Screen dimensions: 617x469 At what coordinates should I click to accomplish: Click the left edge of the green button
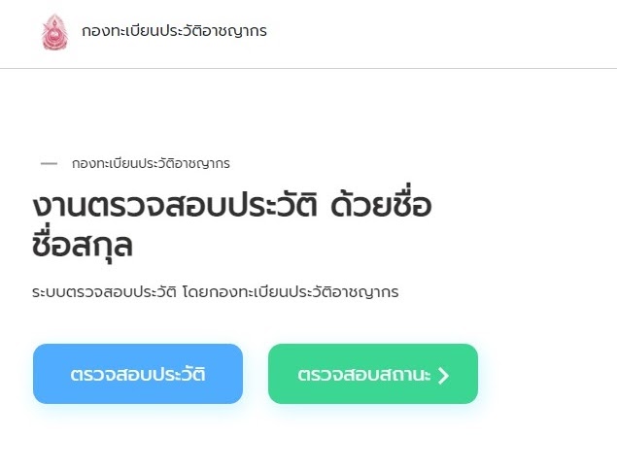coord(274,374)
